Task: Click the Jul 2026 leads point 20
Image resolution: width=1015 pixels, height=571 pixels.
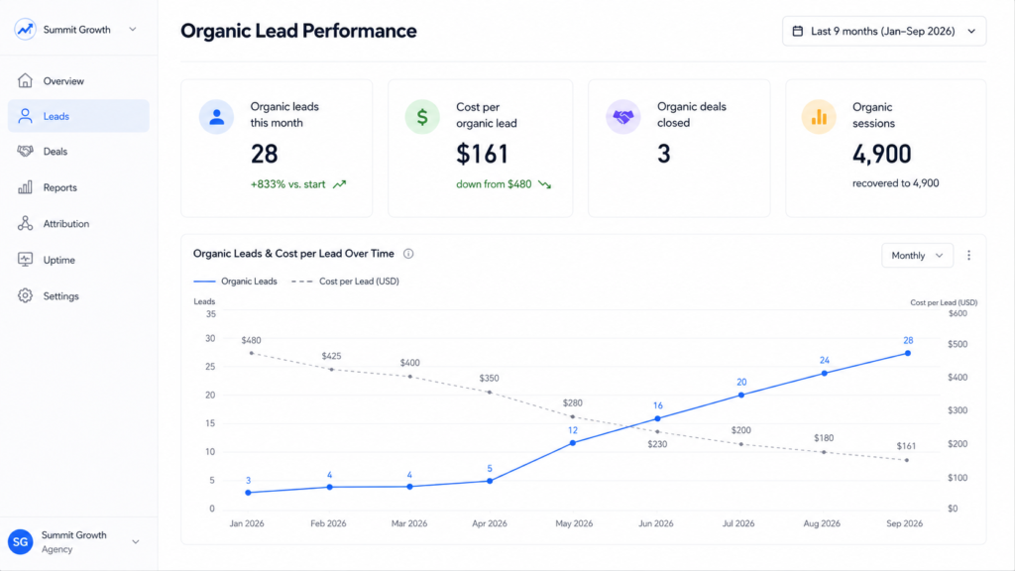Action: (x=741, y=395)
